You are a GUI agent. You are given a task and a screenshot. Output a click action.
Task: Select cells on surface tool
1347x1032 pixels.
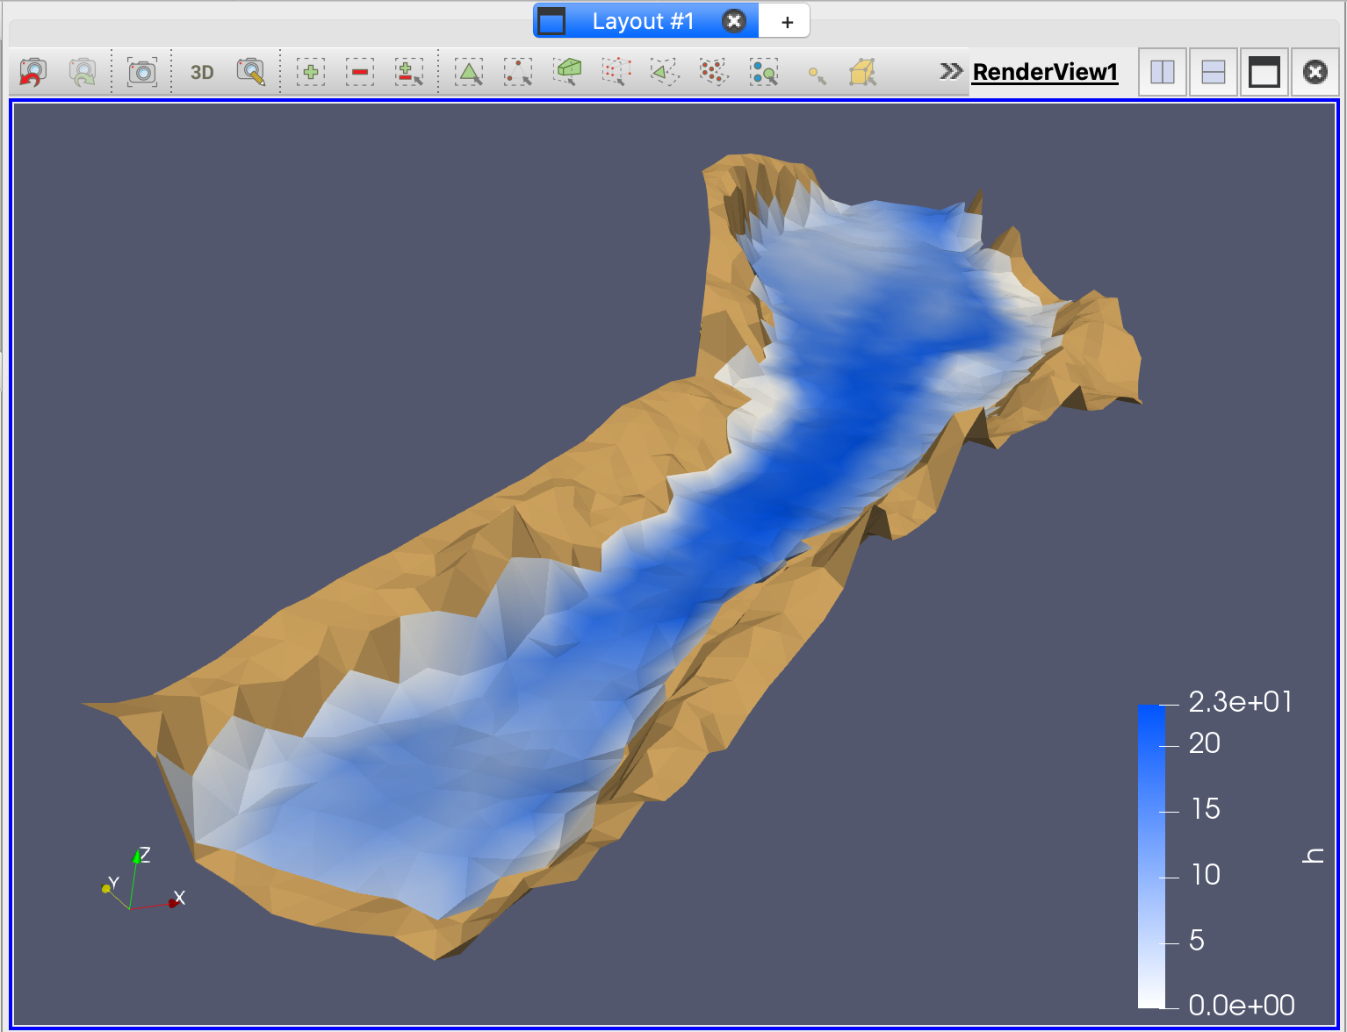click(x=469, y=72)
